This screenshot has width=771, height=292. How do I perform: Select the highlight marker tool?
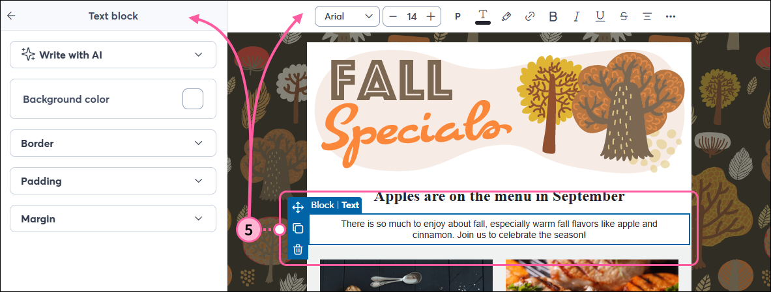506,17
